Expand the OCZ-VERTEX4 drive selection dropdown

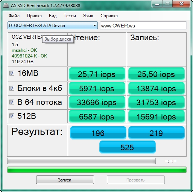coord(53,26)
